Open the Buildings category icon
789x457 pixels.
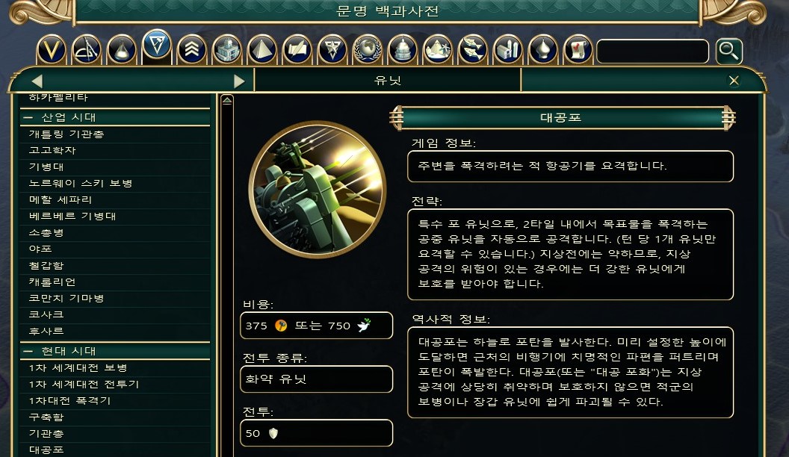point(227,50)
